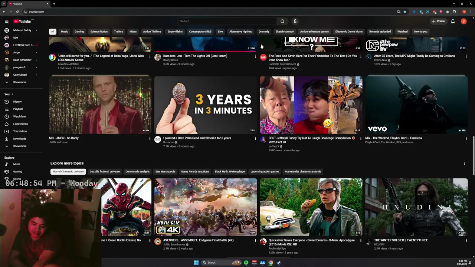Open the account avatar menu
This screenshot has width=475, height=267.
pyautogui.click(x=463, y=21)
